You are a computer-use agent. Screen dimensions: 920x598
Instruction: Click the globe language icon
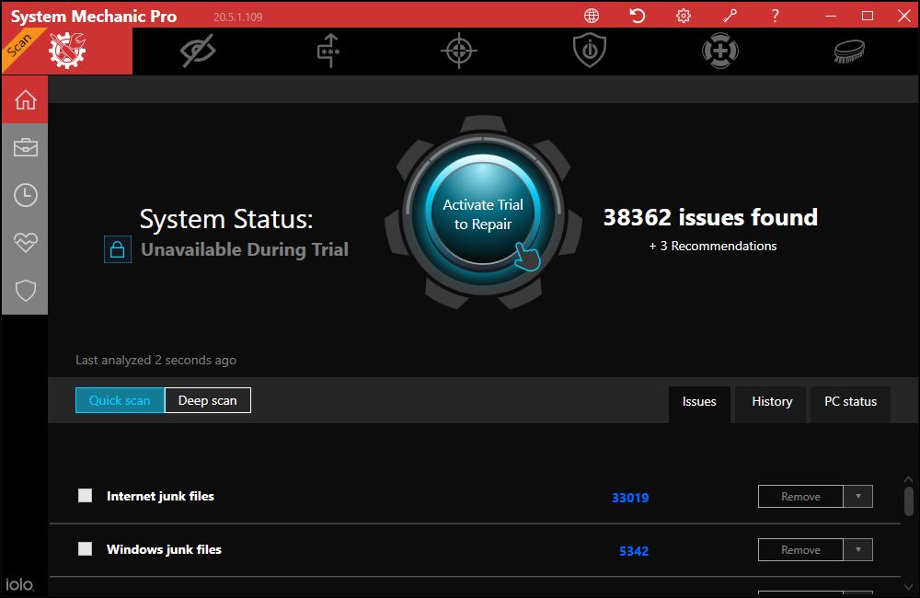pos(592,16)
